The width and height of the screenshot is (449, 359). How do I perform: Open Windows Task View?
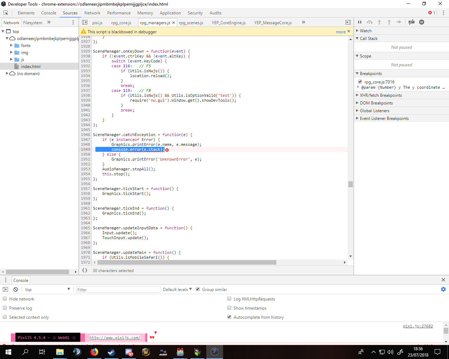(x=42, y=352)
